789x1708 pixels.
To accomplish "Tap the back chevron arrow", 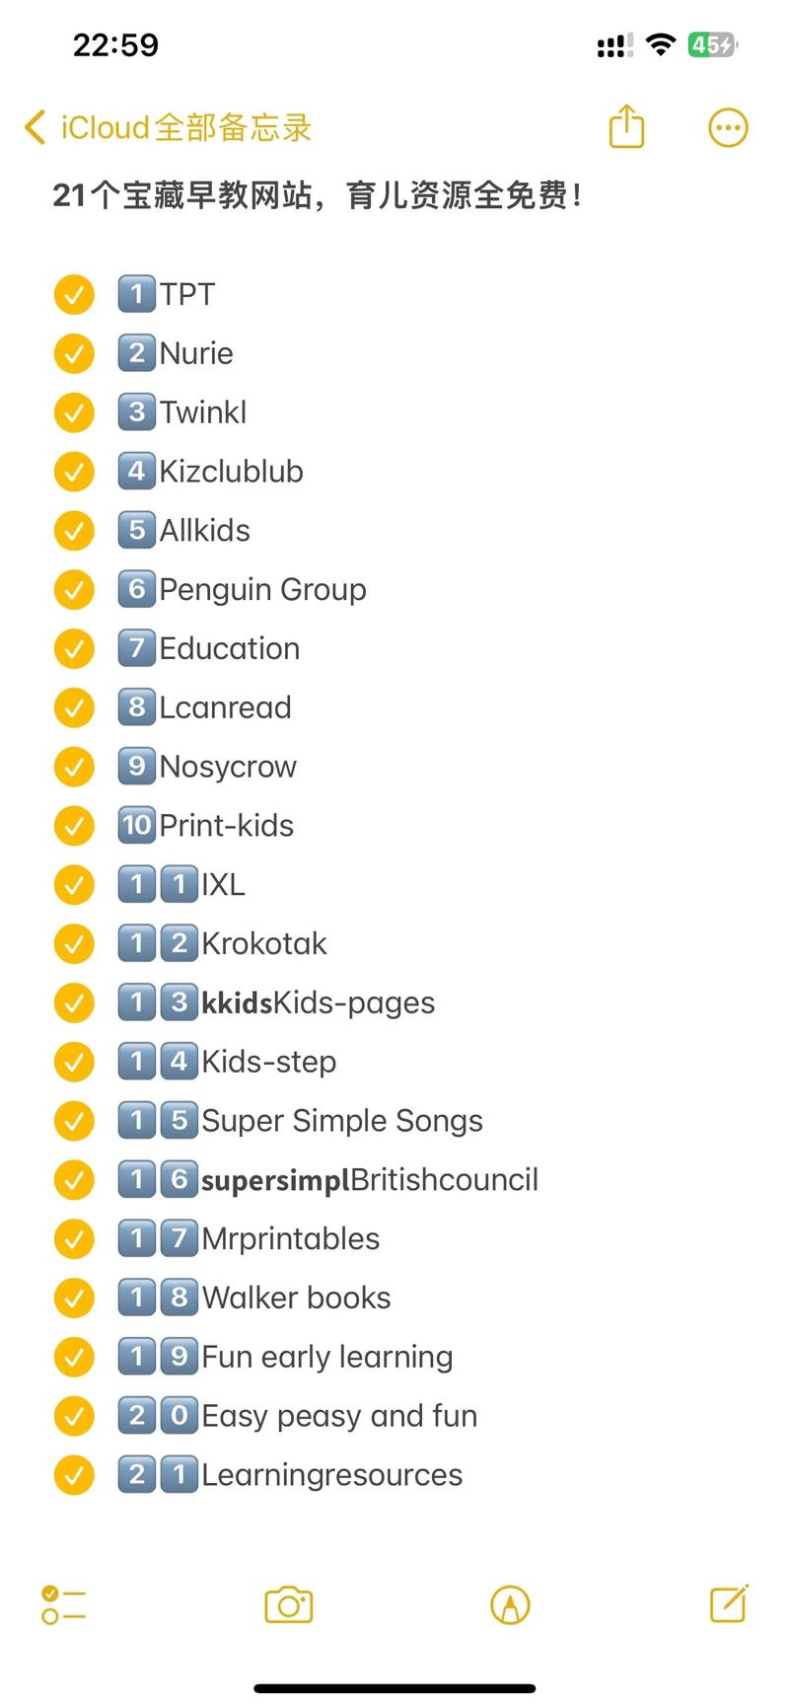I will [35, 127].
